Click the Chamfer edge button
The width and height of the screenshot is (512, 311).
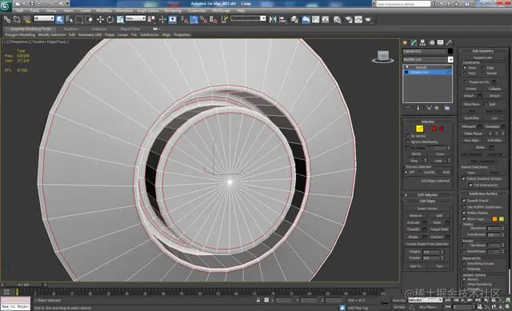[x=413, y=229]
